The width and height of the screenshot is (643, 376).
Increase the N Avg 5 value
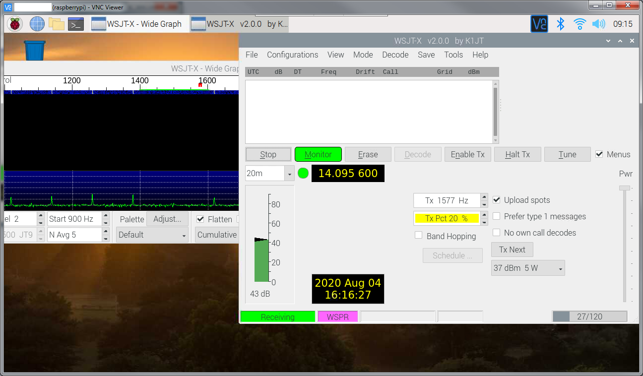105,231
